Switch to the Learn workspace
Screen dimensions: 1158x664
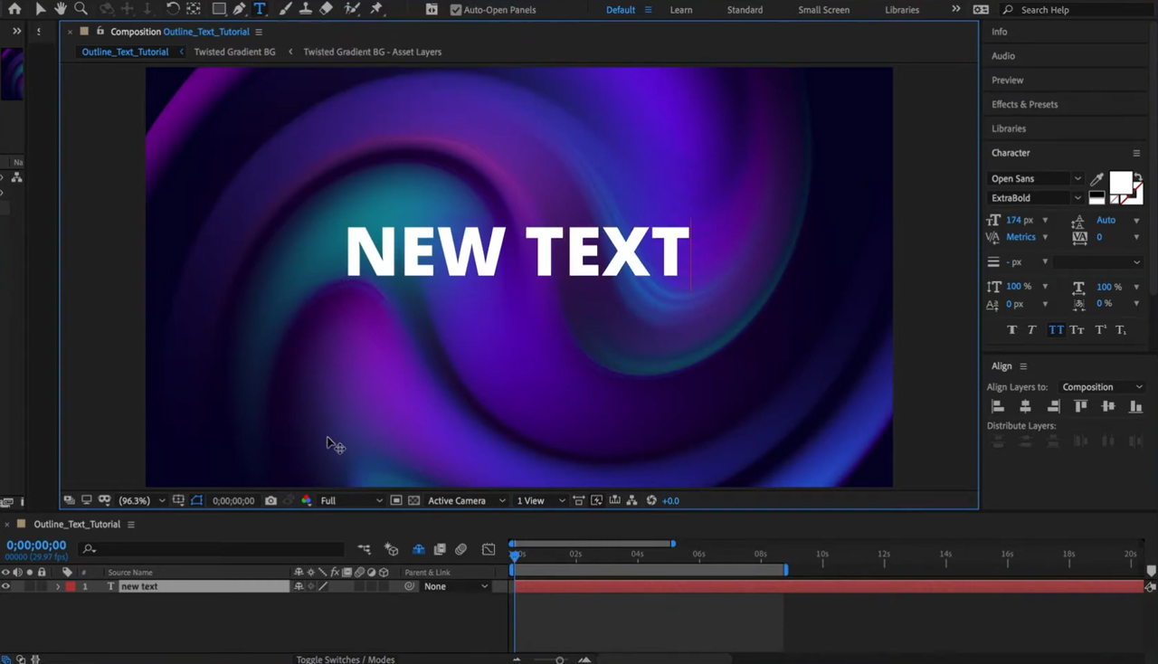click(681, 10)
